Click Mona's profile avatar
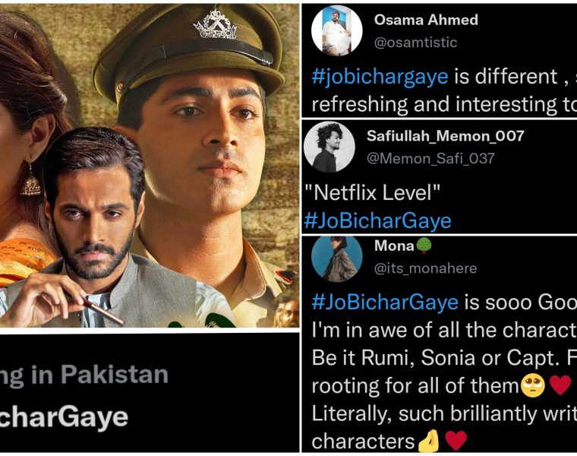This screenshot has height=456, width=577. (336, 258)
